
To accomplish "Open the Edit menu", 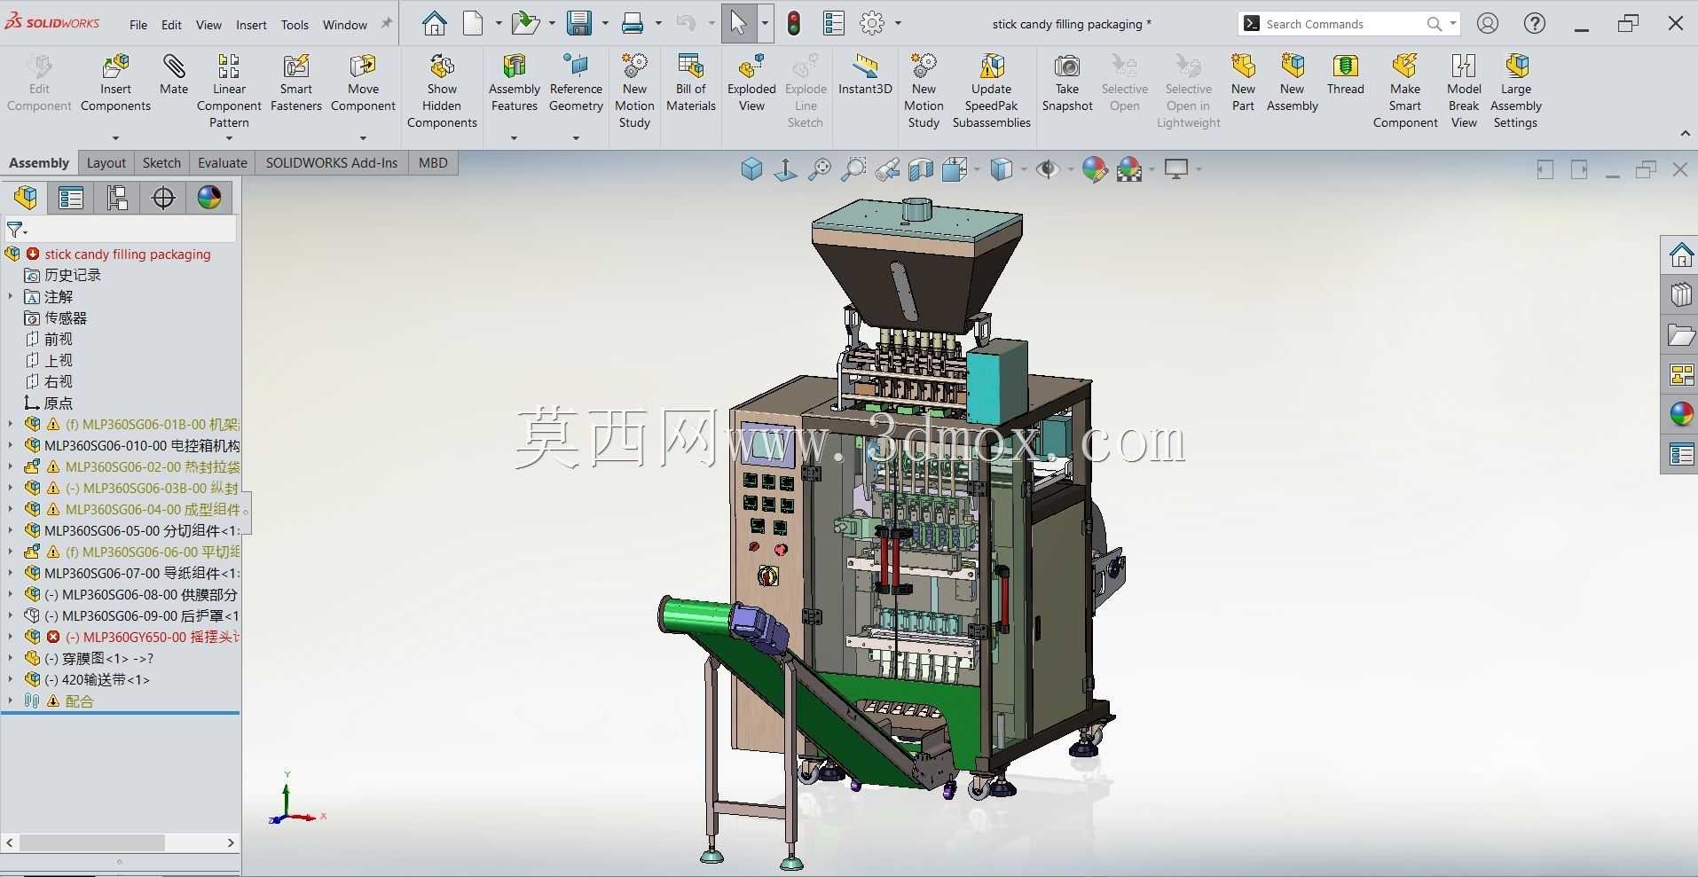I will pos(171,25).
